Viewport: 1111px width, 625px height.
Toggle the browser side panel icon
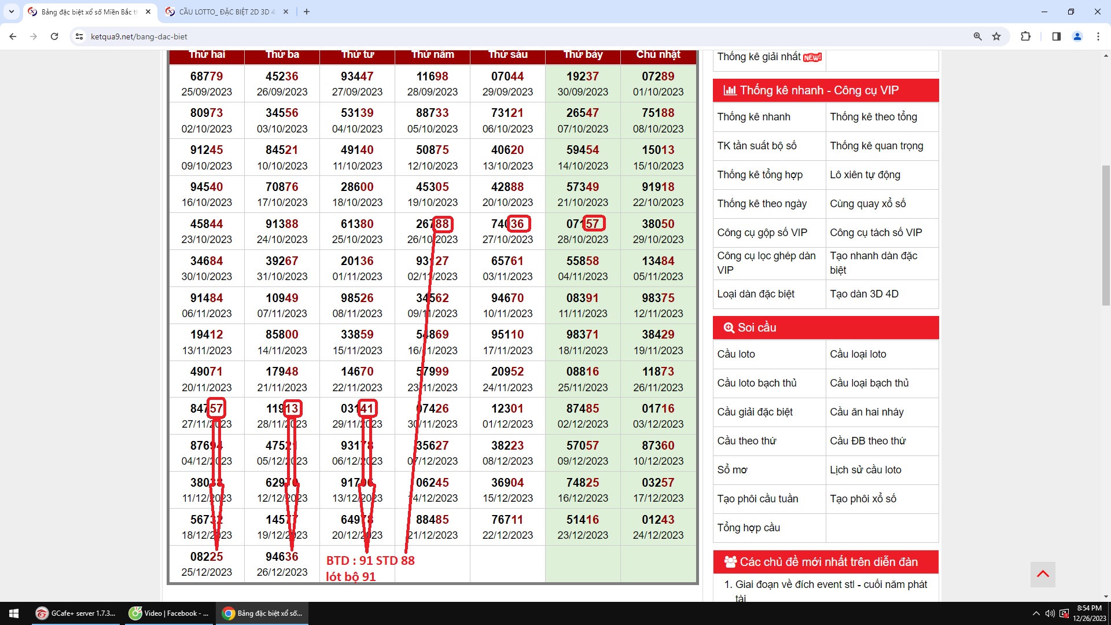[1056, 36]
